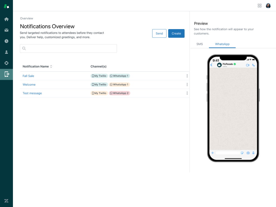Select the WhatsApp preview tab
Viewport: 276px width, 207px height.
point(222,44)
